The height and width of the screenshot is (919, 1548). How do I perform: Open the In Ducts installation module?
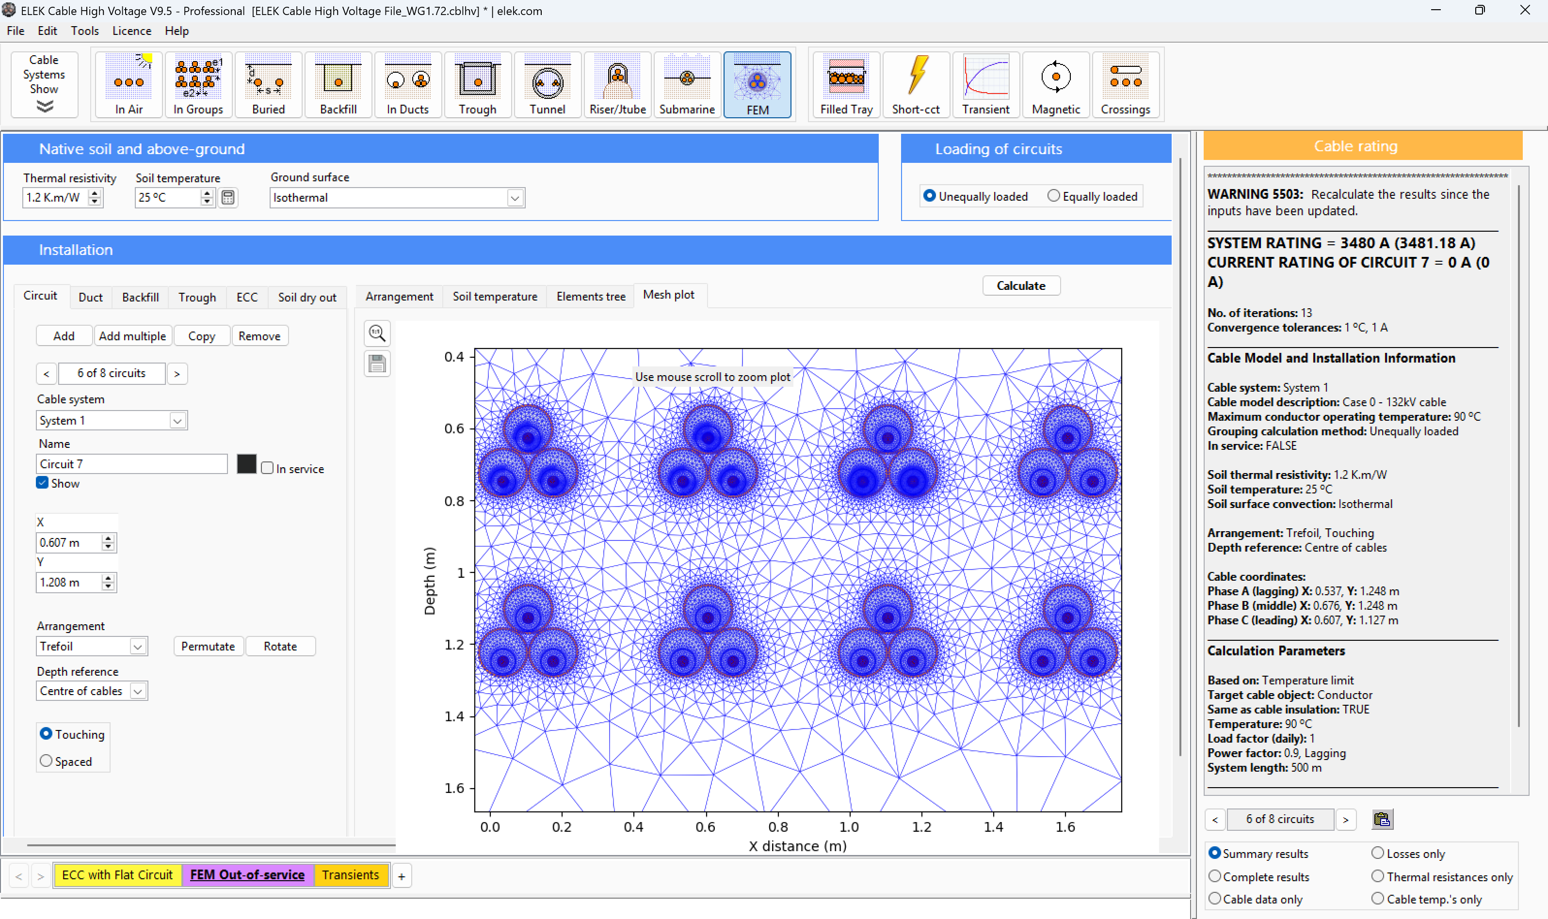click(x=407, y=84)
